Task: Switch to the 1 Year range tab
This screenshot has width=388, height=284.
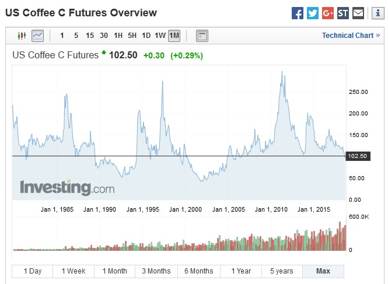Action: point(241,271)
